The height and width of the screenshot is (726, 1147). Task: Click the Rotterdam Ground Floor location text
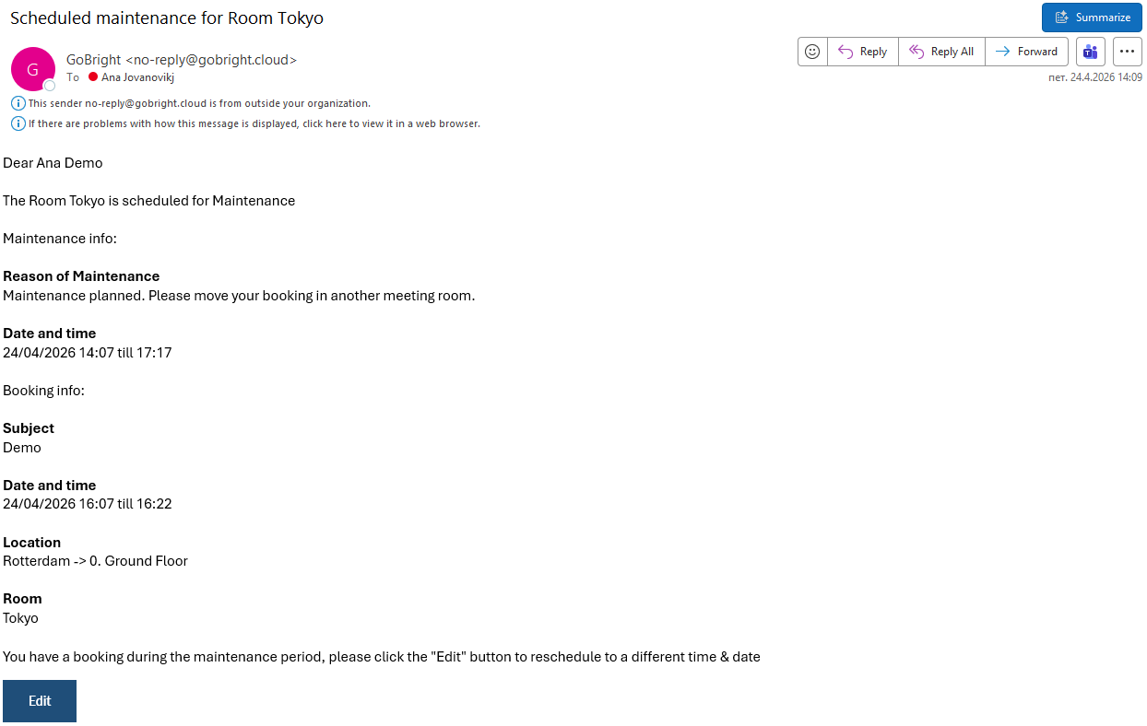point(95,561)
